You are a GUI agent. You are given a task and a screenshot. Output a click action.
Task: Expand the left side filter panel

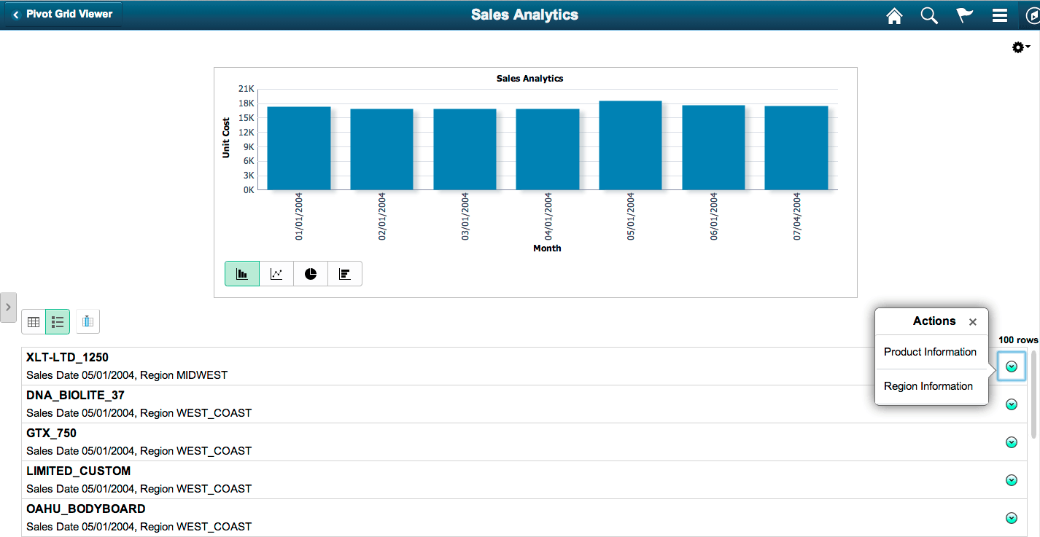(x=9, y=307)
